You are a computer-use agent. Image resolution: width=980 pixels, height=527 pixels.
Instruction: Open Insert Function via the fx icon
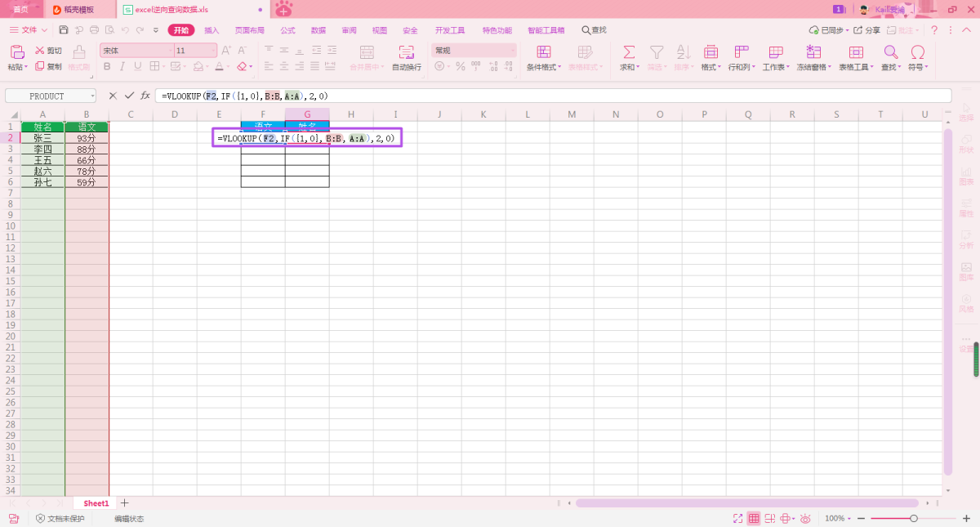click(x=145, y=96)
